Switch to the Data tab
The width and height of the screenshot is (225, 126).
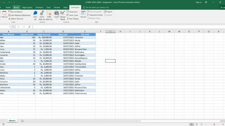tap(49, 7)
